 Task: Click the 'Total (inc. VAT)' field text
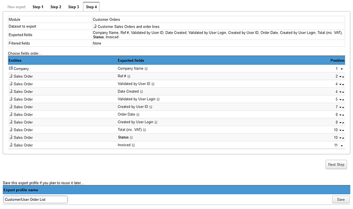click(130, 129)
